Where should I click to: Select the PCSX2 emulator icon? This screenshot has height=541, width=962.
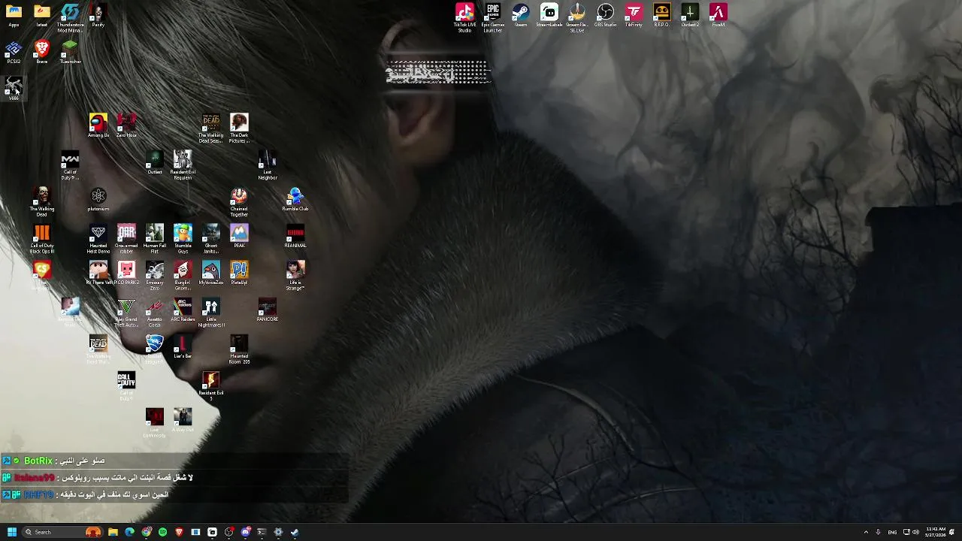coord(14,52)
